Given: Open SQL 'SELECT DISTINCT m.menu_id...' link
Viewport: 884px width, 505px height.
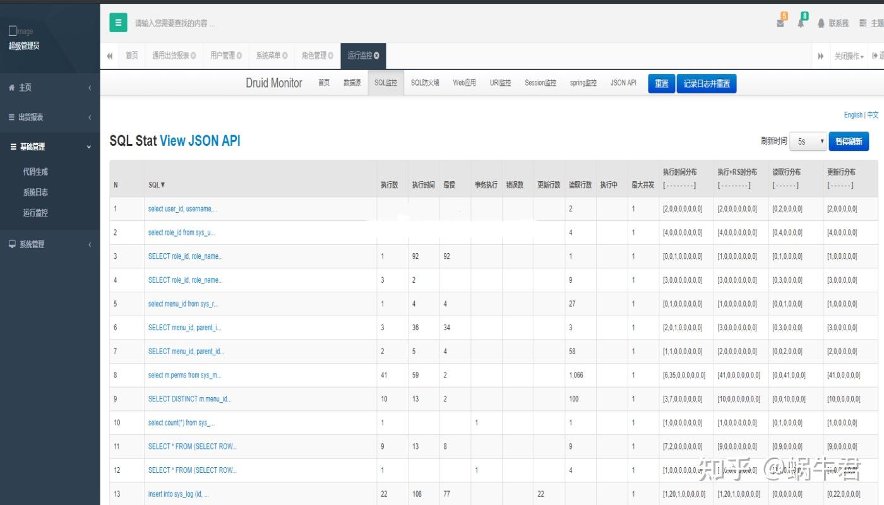Looking at the screenshot, I should (190, 399).
